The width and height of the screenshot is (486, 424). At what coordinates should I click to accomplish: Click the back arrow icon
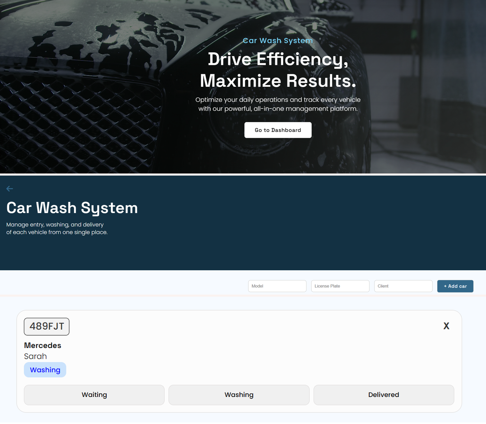(10, 189)
